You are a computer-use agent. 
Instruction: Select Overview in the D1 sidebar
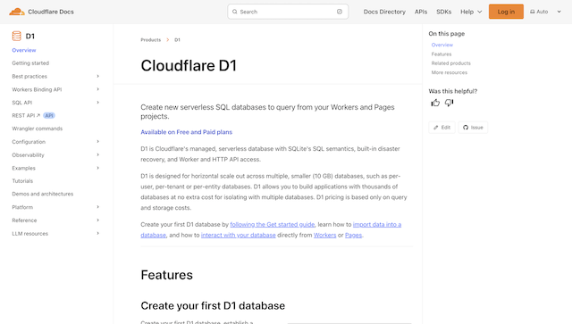pyautogui.click(x=24, y=50)
